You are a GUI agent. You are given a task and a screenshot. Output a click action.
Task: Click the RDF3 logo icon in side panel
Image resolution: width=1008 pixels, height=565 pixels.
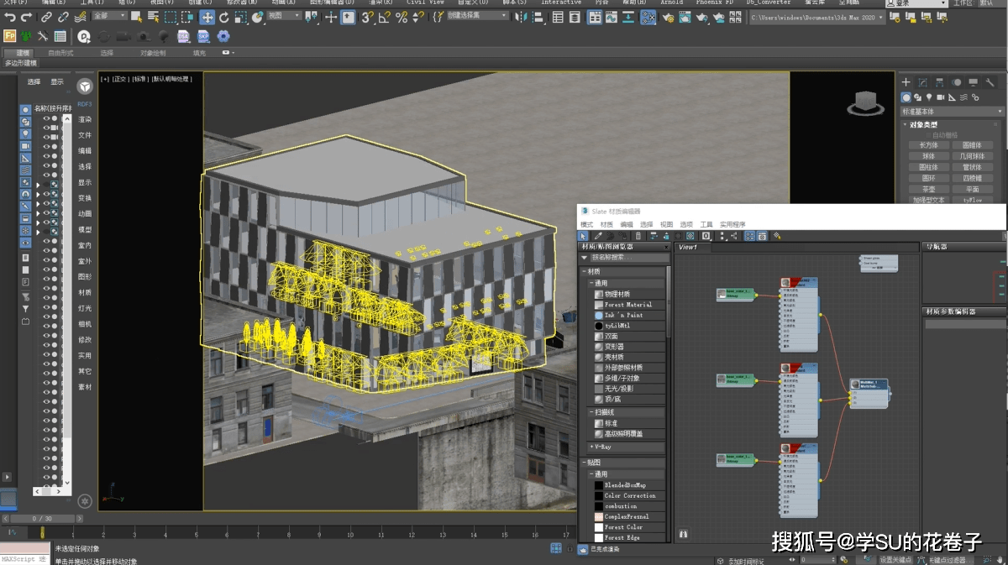coord(85,86)
